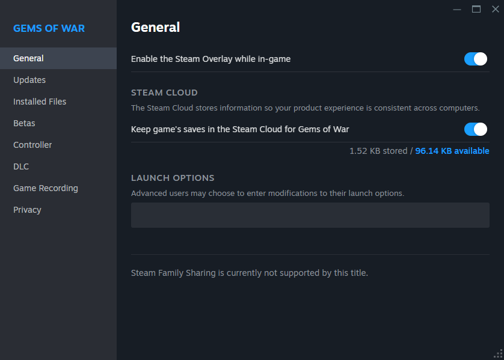The height and width of the screenshot is (360, 504).
Task: Select the Controller settings tab
Action: [58, 145]
